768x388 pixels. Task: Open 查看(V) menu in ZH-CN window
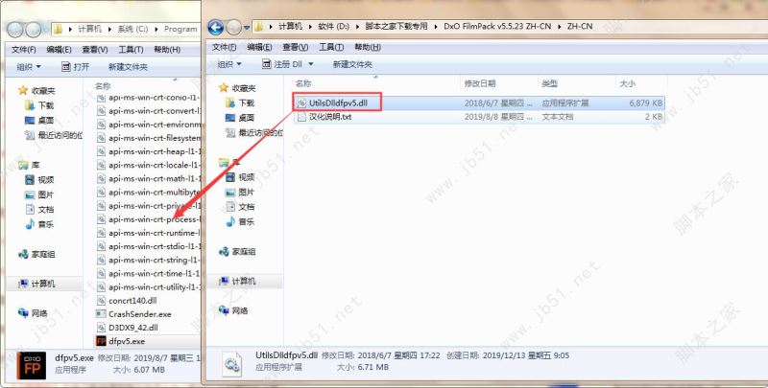[296, 47]
